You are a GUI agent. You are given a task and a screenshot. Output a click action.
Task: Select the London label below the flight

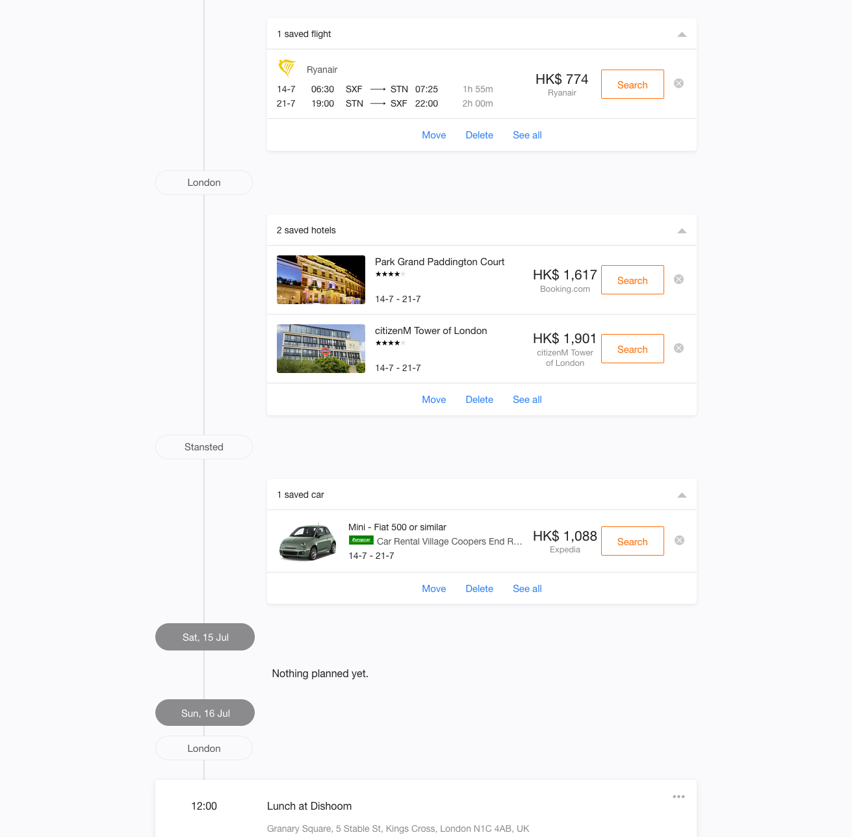204,183
